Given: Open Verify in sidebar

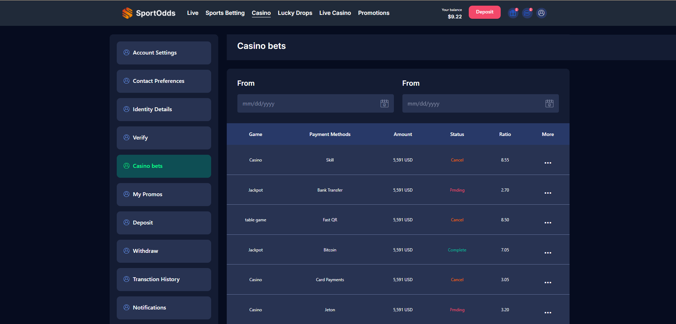Looking at the screenshot, I should tap(164, 138).
